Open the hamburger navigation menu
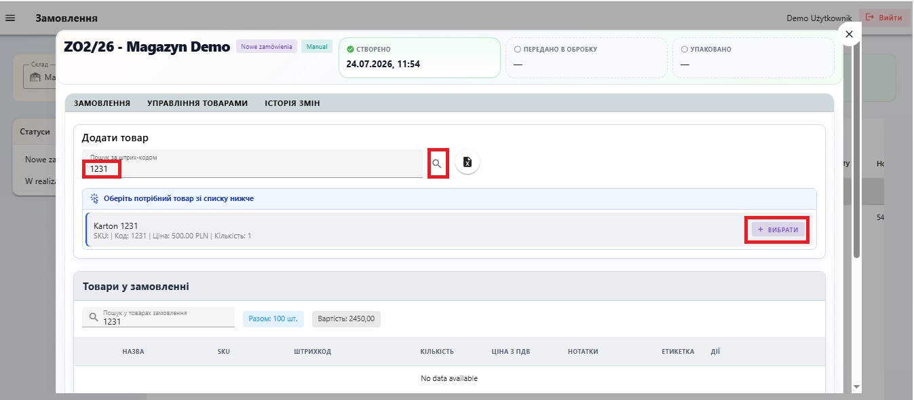The width and height of the screenshot is (914, 400). point(10,18)
